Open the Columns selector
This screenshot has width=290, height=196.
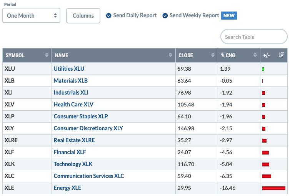point(83,16)
